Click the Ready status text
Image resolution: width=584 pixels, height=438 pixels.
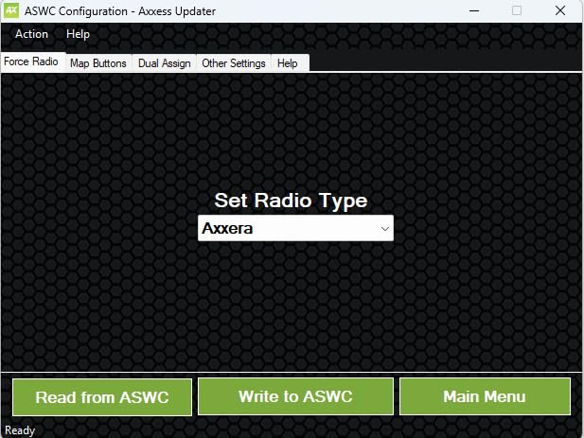click(20, 430)
